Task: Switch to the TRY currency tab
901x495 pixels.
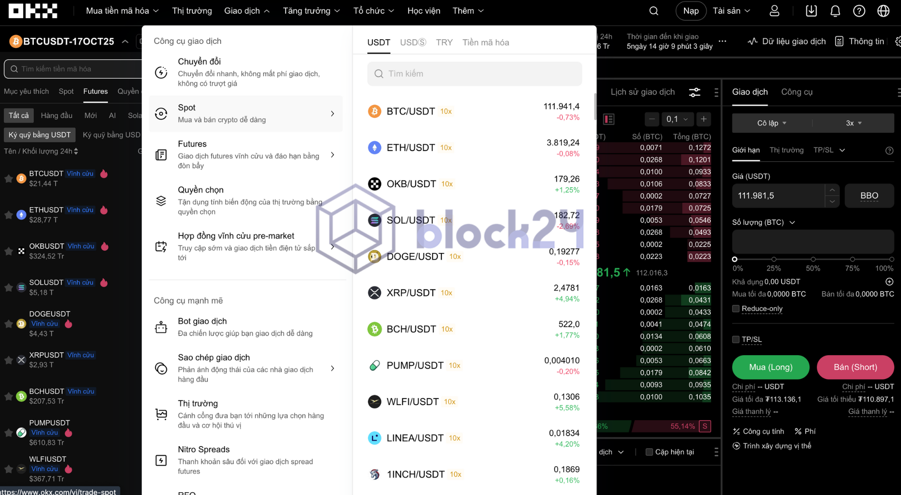Action: (444, 42)
